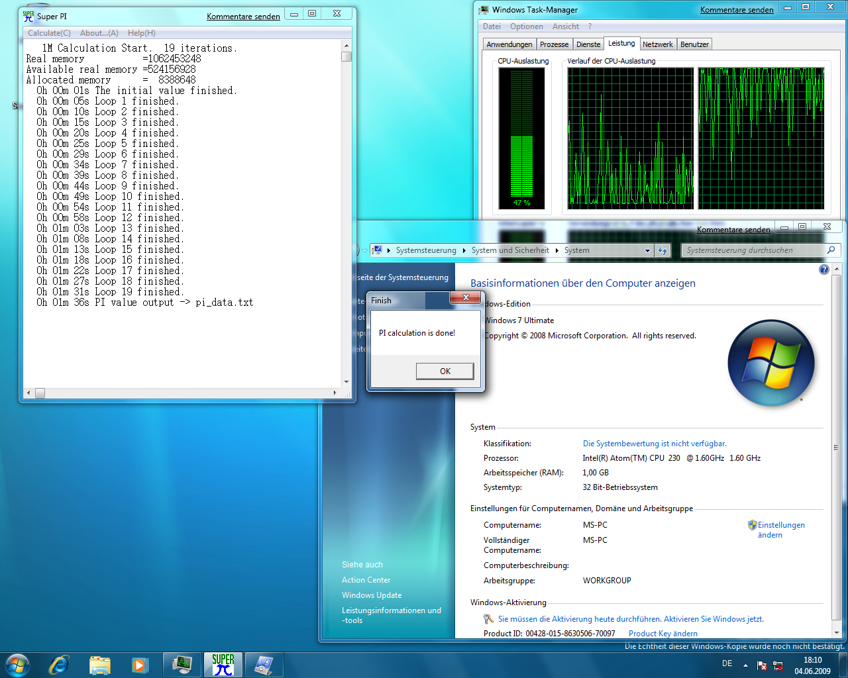The height and width of the screenshot is (678, 848).
Task: Open the Calculate(C) menu in Super PI
Action: tap(49, 33)
